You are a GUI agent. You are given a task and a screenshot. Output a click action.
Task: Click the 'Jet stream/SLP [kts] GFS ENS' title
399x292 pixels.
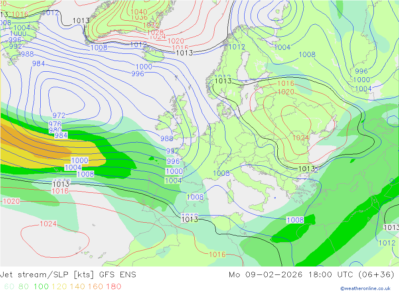point(68,275)
